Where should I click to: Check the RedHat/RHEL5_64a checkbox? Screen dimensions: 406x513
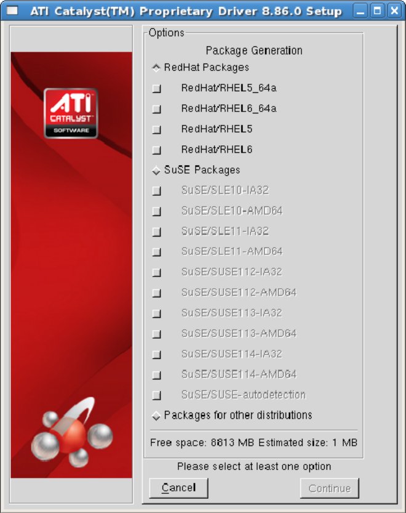tap(157, 88)
